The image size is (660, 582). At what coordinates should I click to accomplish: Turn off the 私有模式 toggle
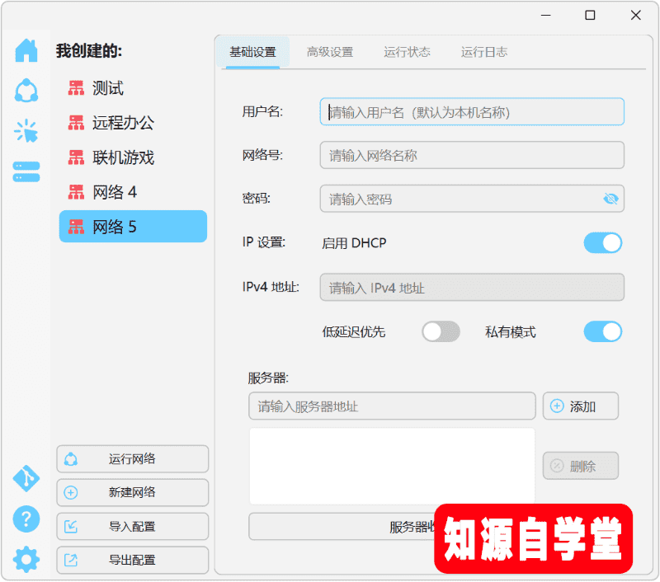[x=603, y=331]
